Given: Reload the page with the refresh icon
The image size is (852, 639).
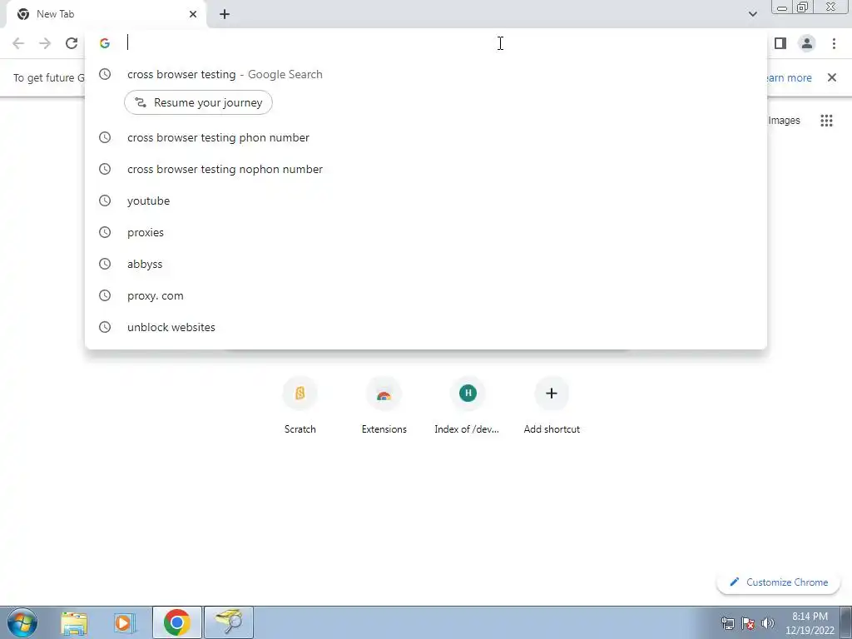Looking at the screenshot, I should click(x=72, y=43).
